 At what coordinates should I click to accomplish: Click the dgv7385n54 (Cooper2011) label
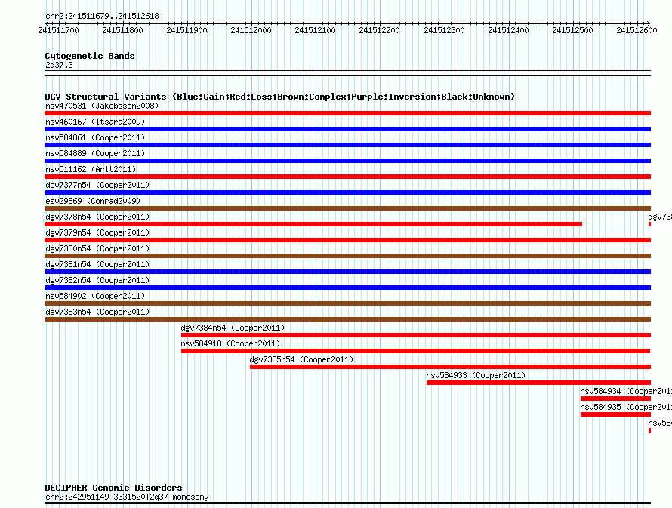[x=301, y=359]
